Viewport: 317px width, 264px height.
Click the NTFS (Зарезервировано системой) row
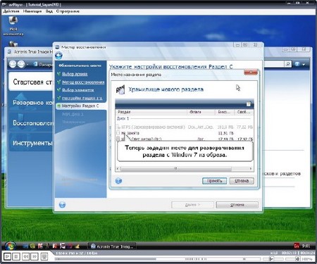click(185, 127)
